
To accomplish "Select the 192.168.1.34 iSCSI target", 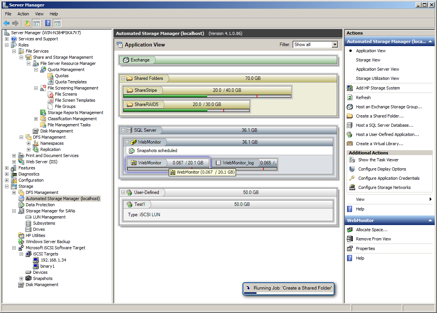I will click(53, 260).
